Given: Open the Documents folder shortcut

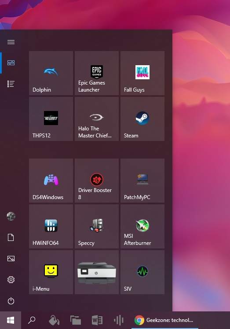Looking at the screenshot, I should point(11,237).
